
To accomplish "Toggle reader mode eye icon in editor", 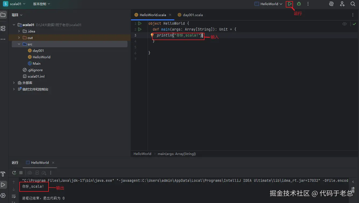I will 345,24.
